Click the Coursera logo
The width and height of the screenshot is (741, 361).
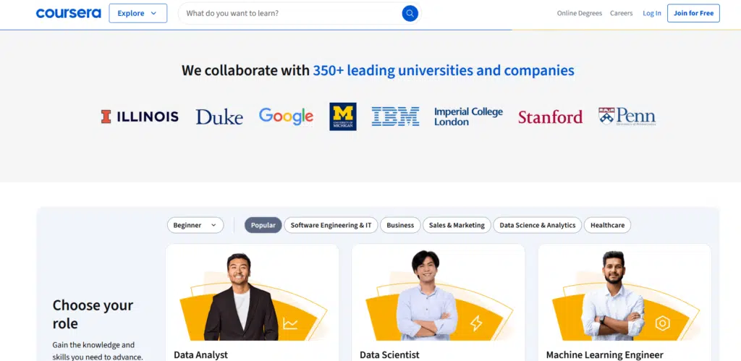pos(68,13)
